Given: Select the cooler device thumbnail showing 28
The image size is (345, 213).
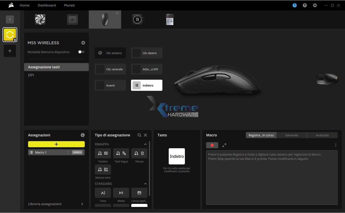Looking at the screenshot, I should [137, 19].
